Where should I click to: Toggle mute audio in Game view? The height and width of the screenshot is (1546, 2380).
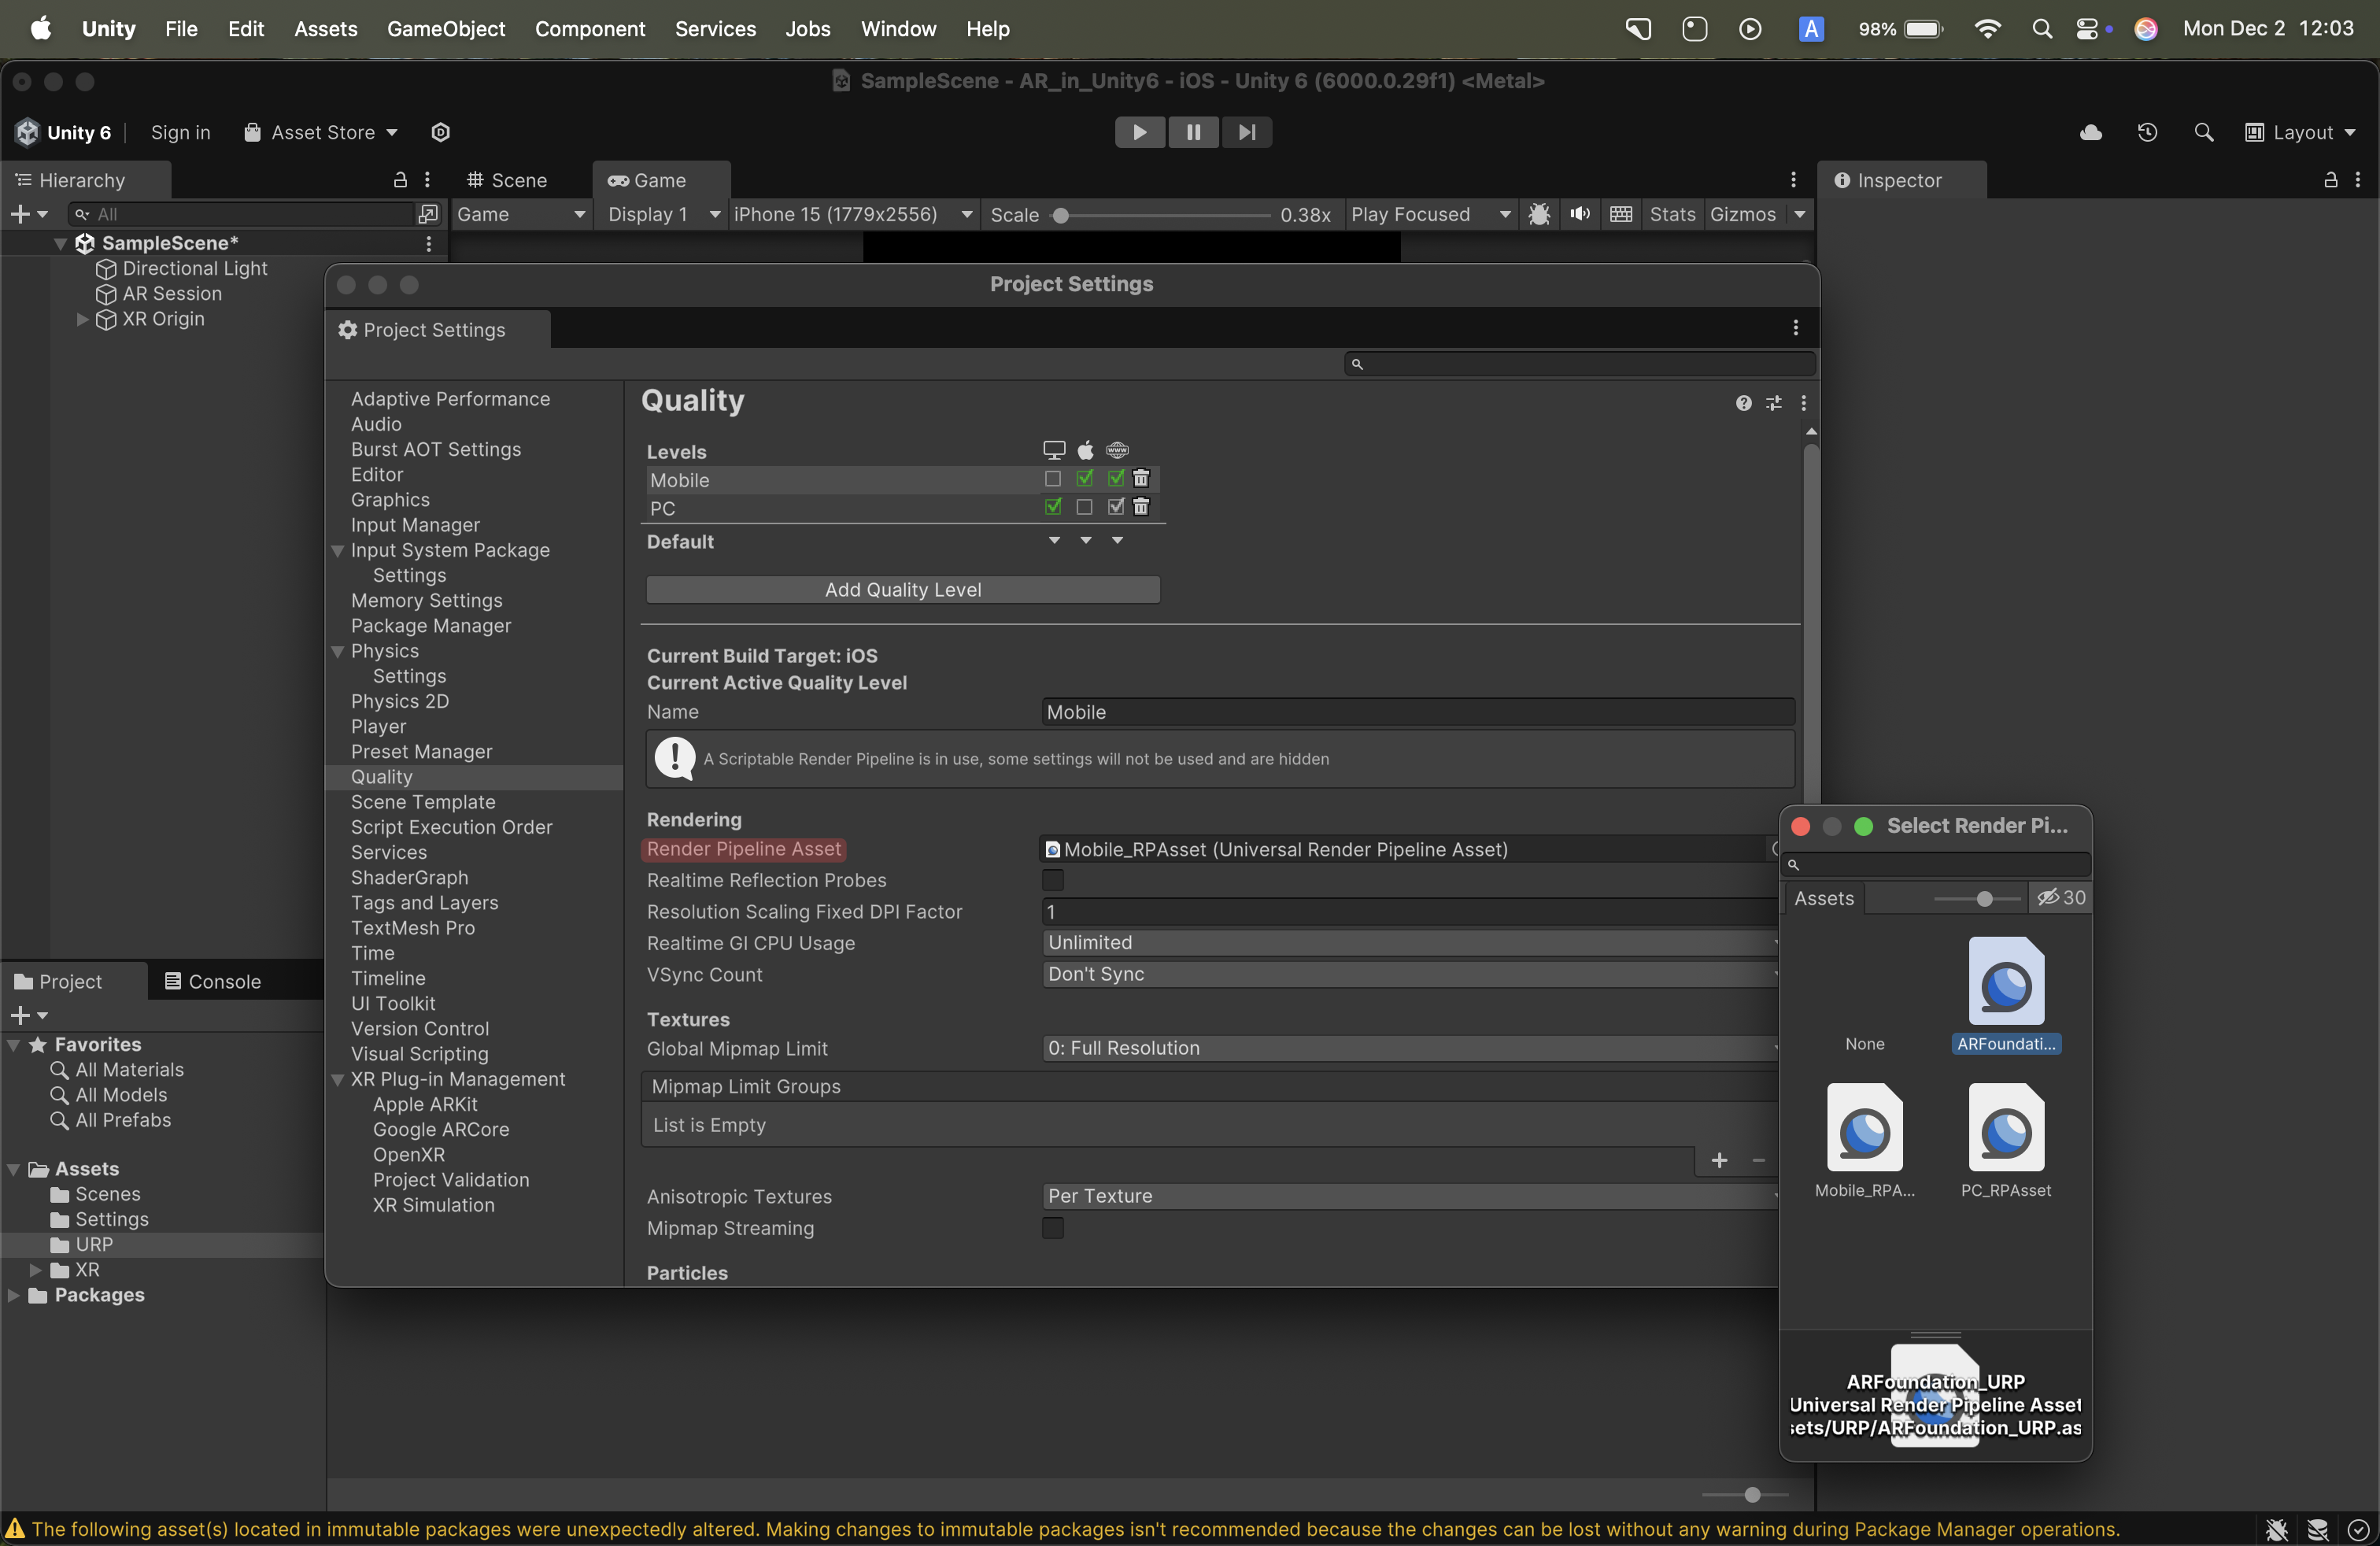point(1580,214)
